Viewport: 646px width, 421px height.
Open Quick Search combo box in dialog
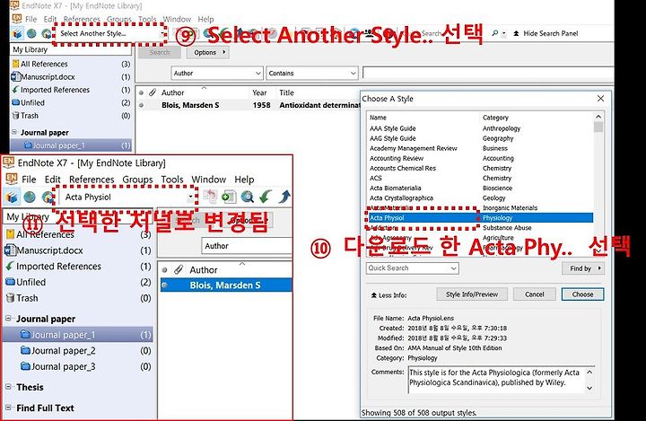click(x=413, y=268)
